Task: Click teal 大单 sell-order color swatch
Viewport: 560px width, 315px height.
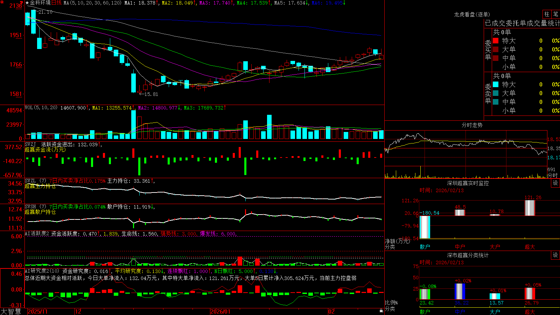Action: (496, 93)
